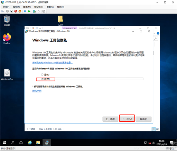
Task: Click the 下一步(N) button
Action: (x=127, y=119)
